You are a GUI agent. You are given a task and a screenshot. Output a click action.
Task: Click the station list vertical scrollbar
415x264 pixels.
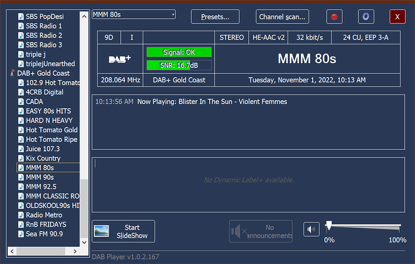(x=84, y=210)
